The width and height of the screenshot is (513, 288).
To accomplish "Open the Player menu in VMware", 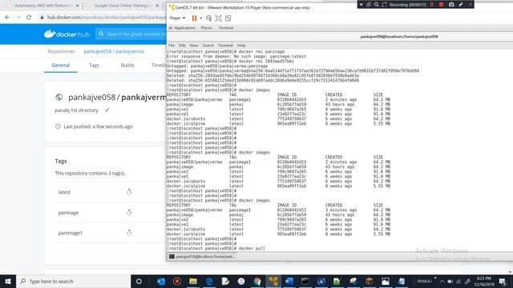I will click(177, 18).
